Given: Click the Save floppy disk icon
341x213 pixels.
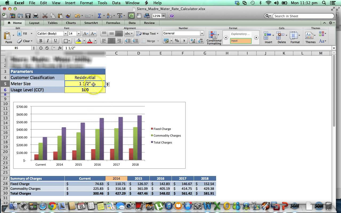Looking at the screenshot, I should coord(28,16).
